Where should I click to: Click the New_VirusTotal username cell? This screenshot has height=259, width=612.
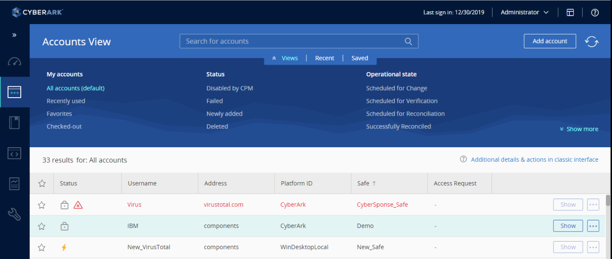149,247
